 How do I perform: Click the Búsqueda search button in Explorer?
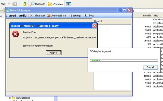(37, 4)
